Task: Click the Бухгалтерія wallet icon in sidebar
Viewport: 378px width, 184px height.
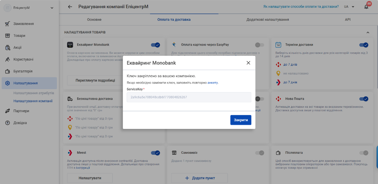Action: (7, 71)
